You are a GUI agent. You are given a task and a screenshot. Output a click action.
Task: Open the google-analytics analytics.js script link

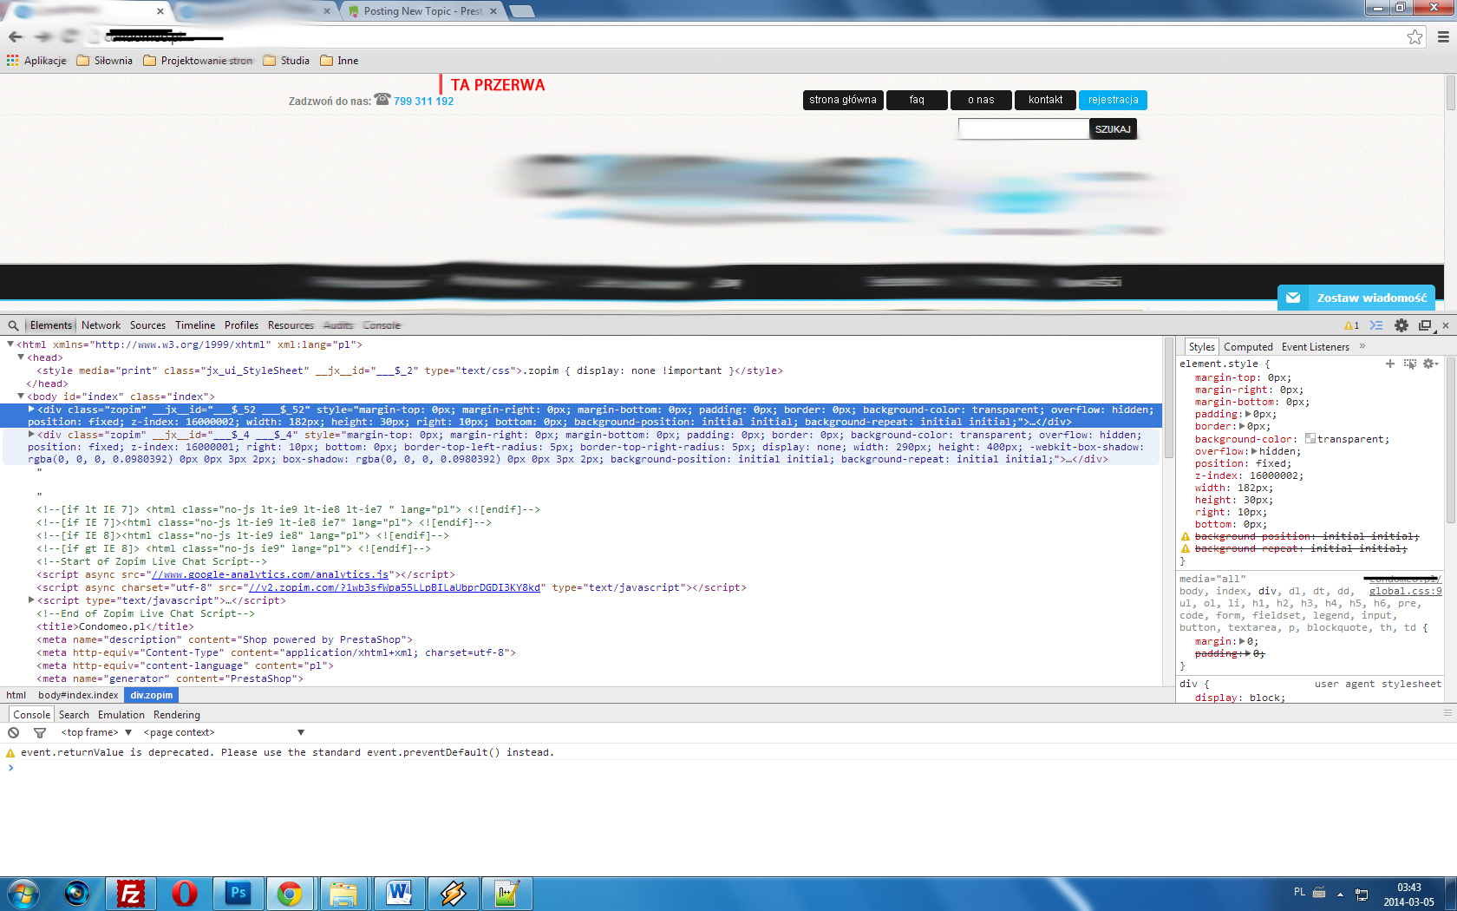(271, 574)
